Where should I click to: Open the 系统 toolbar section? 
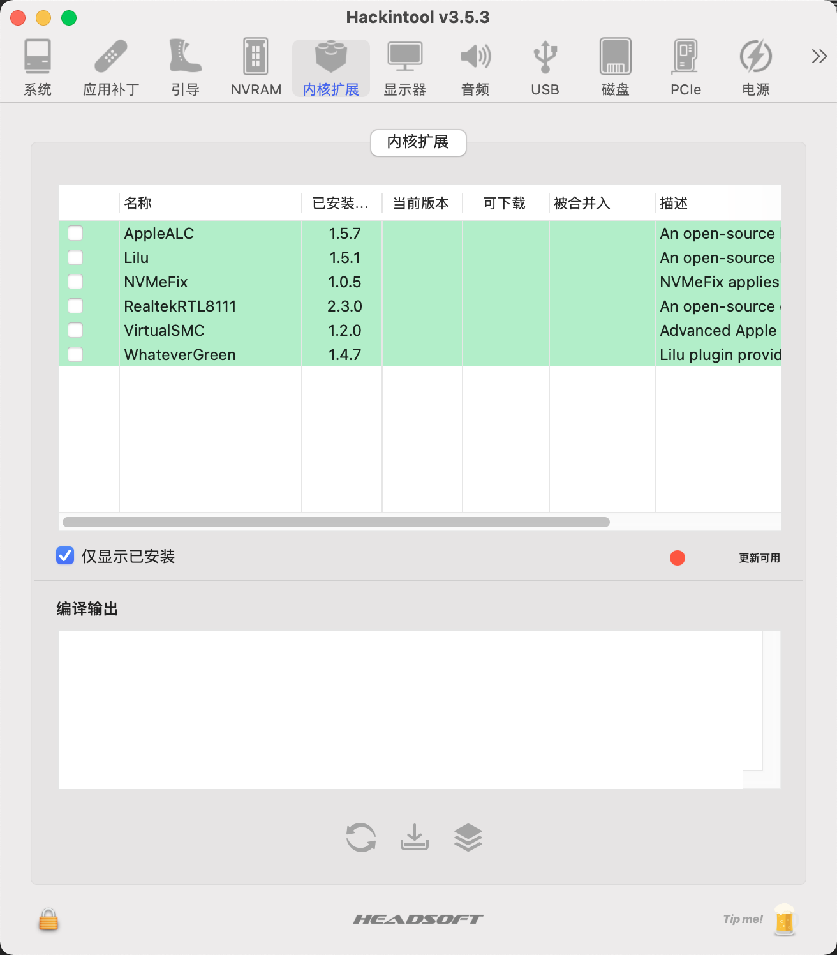[38, 68]
